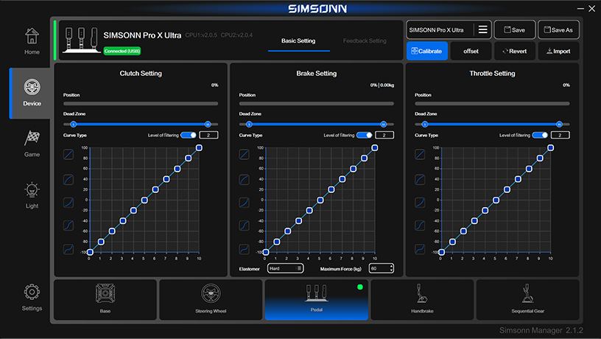Toggle Brake level of filtering switch

pyautogui.click(x=364, y=135)
